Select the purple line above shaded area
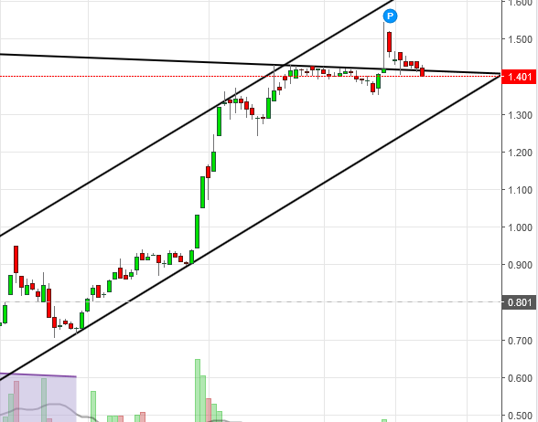Screen dimensions: 538x422 [38, 375]
